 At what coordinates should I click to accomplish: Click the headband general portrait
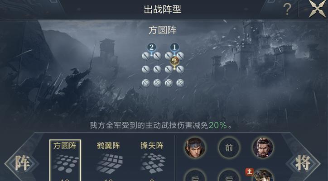pyautogui.click(x=195, y=148)
